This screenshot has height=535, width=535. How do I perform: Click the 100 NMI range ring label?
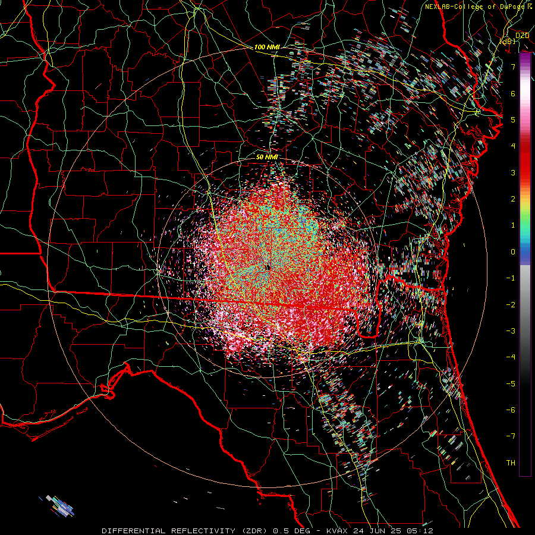click(x=267, y=47)
